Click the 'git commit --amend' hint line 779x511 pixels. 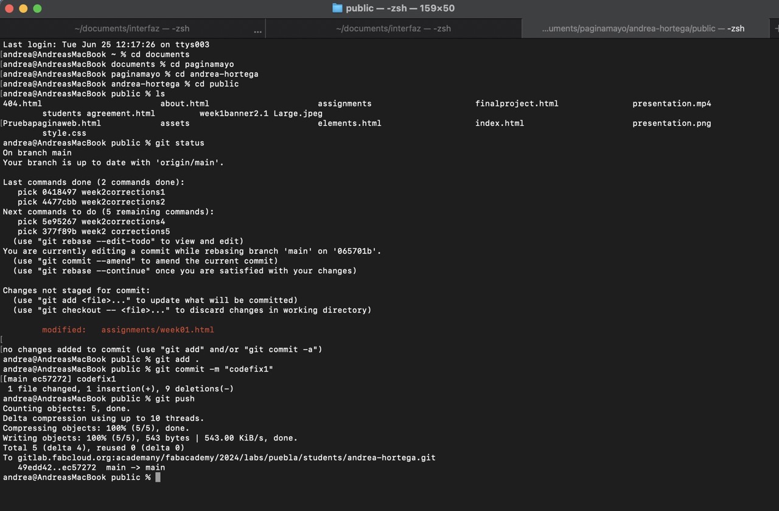click(145, 261)
